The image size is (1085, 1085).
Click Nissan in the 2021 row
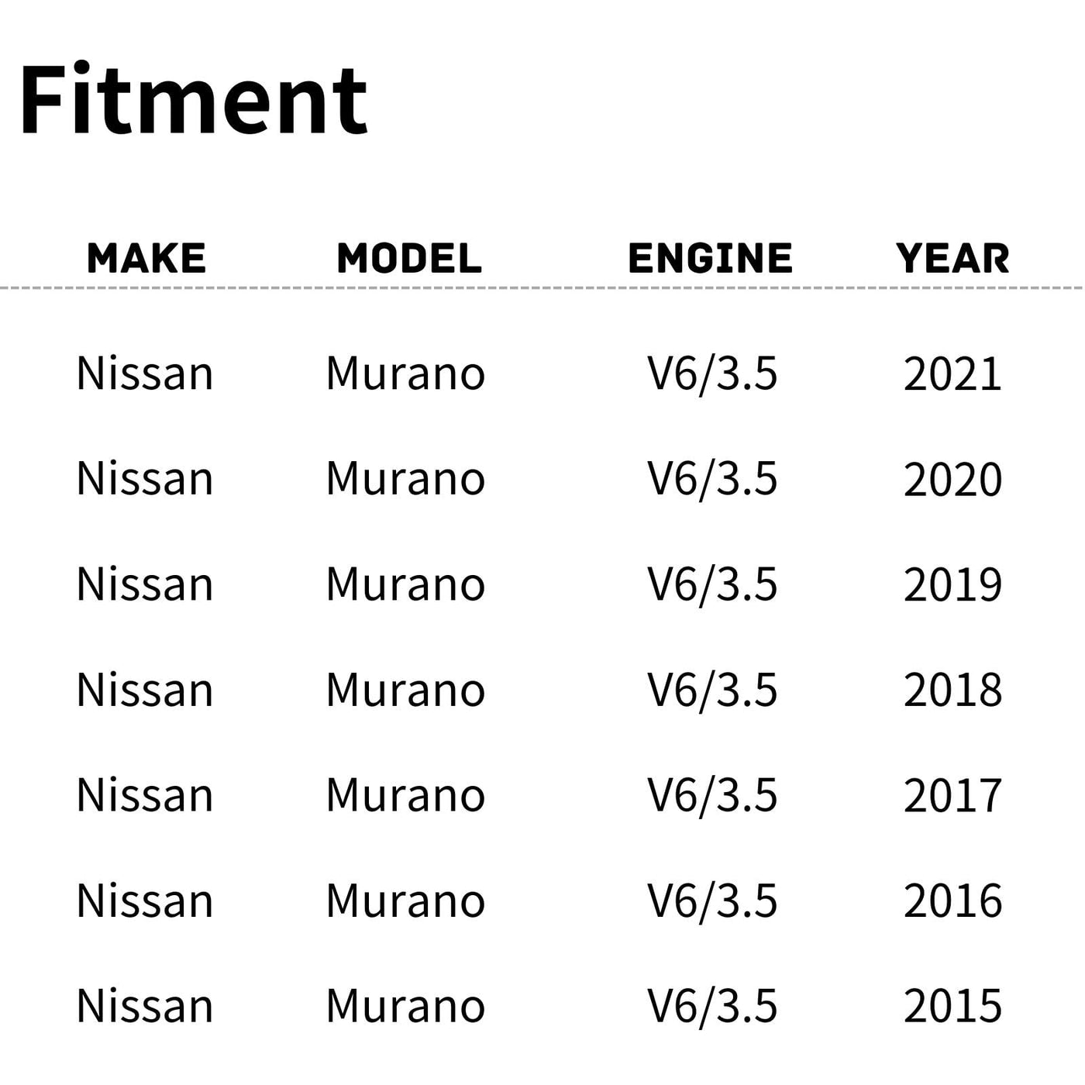[145, 374]
